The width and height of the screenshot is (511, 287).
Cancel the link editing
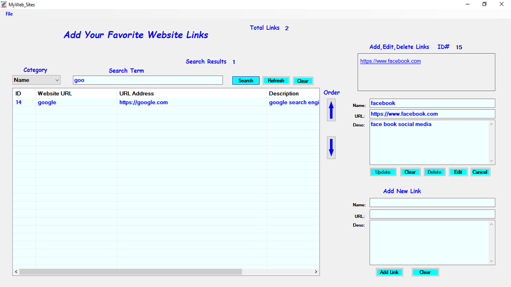coord(480,172)
